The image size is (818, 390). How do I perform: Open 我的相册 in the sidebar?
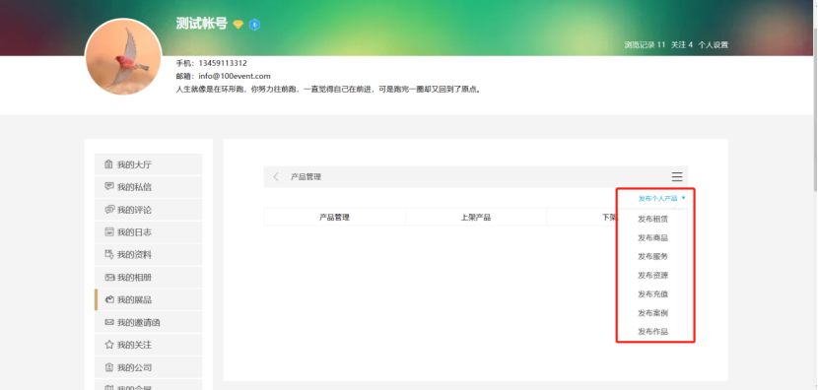click(148, 278)
